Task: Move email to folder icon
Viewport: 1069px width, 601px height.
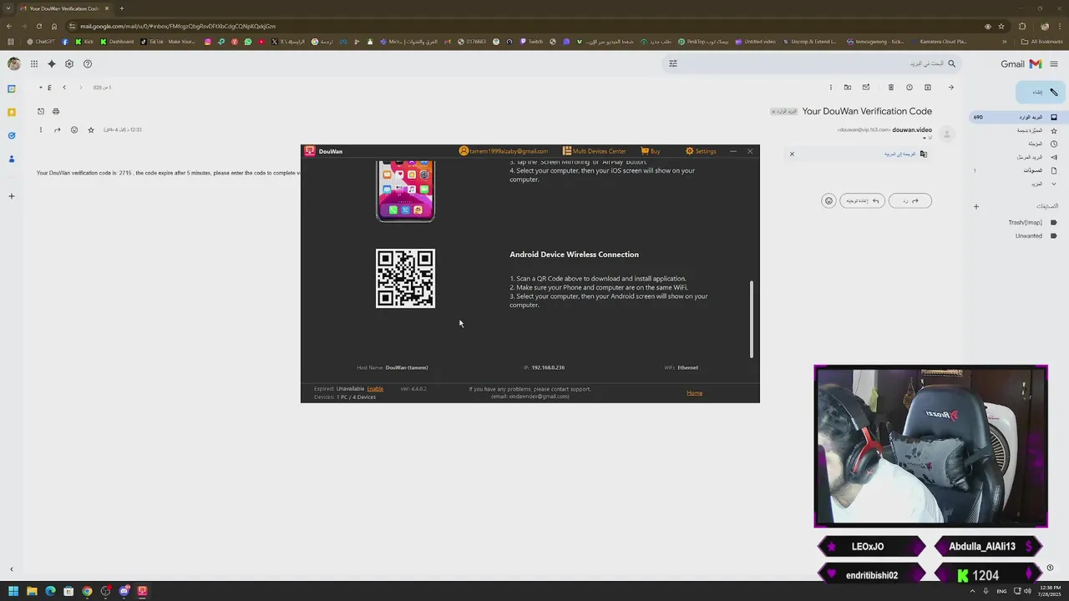Action: [x=848, y=87]
